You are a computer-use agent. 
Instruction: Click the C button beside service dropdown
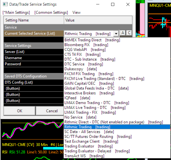coord(129,33)
